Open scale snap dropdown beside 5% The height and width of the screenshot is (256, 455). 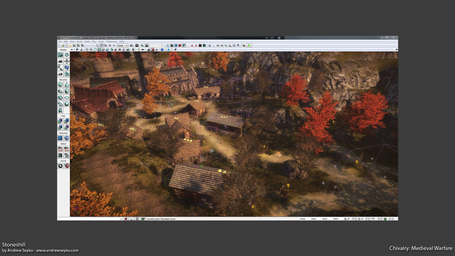(x=381, y=219)
